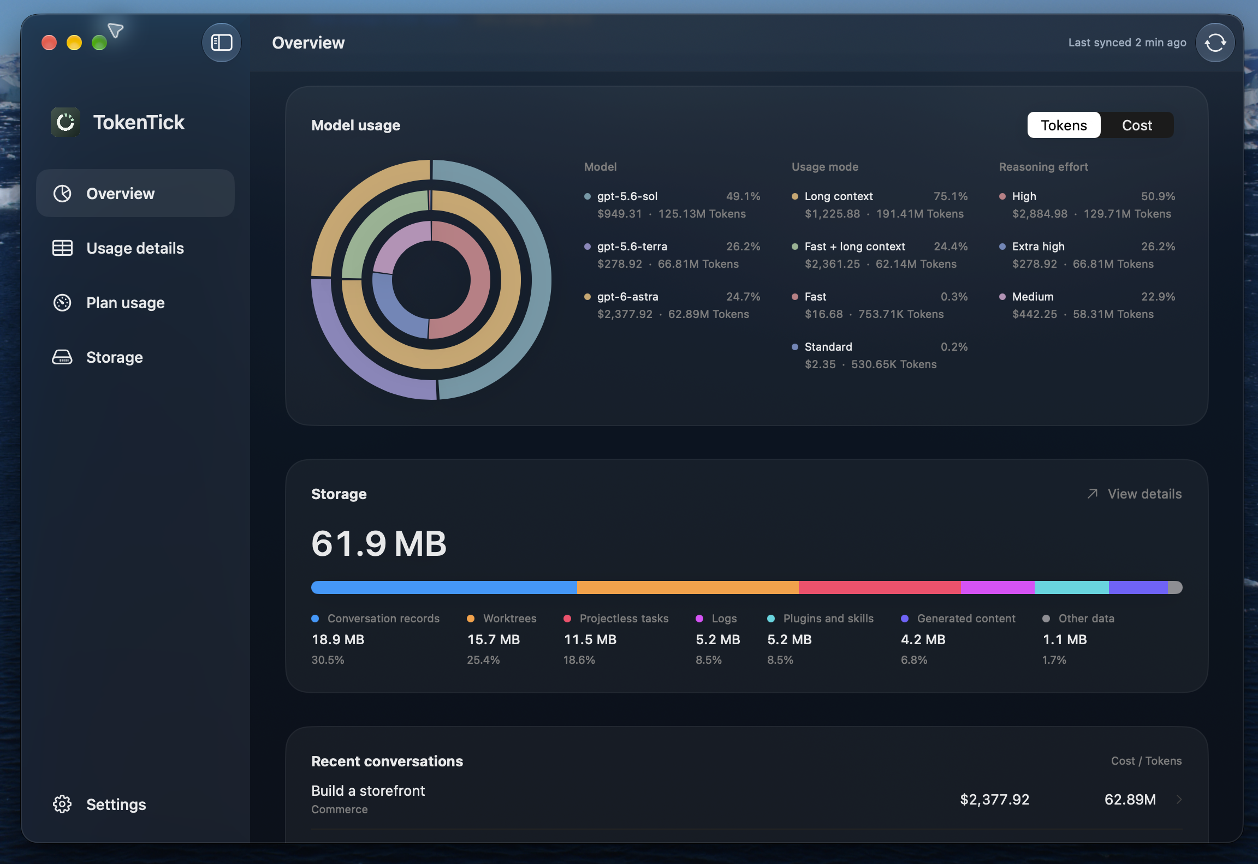Click the Fast usage mode 0.3%
This screenshot has width=1258, height=864.
click(880, 305)
